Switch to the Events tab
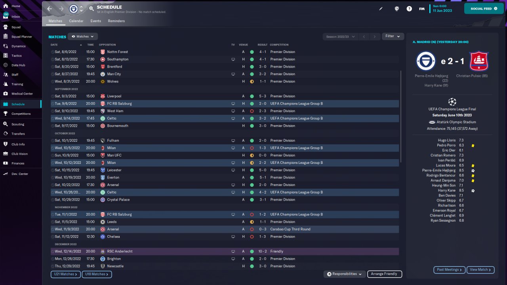Image resolution: width=507 pixels, height=285 pixels. point(95,21)
